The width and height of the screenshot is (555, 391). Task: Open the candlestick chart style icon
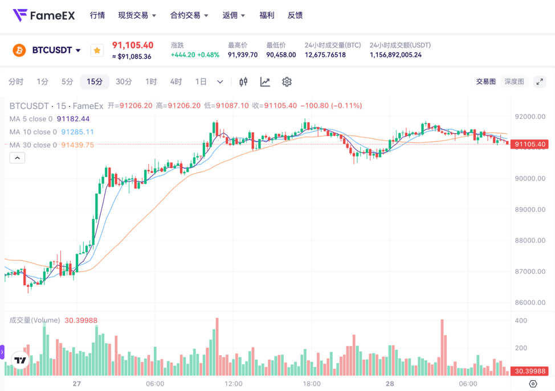243,82
